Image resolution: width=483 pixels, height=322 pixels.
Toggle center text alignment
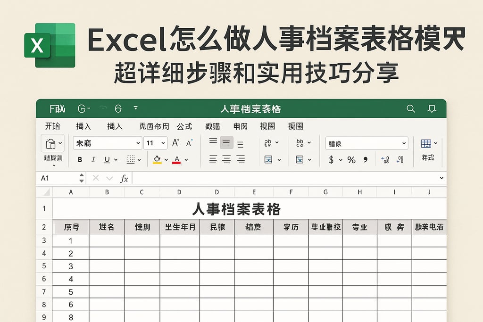click(x=226, y=159)
